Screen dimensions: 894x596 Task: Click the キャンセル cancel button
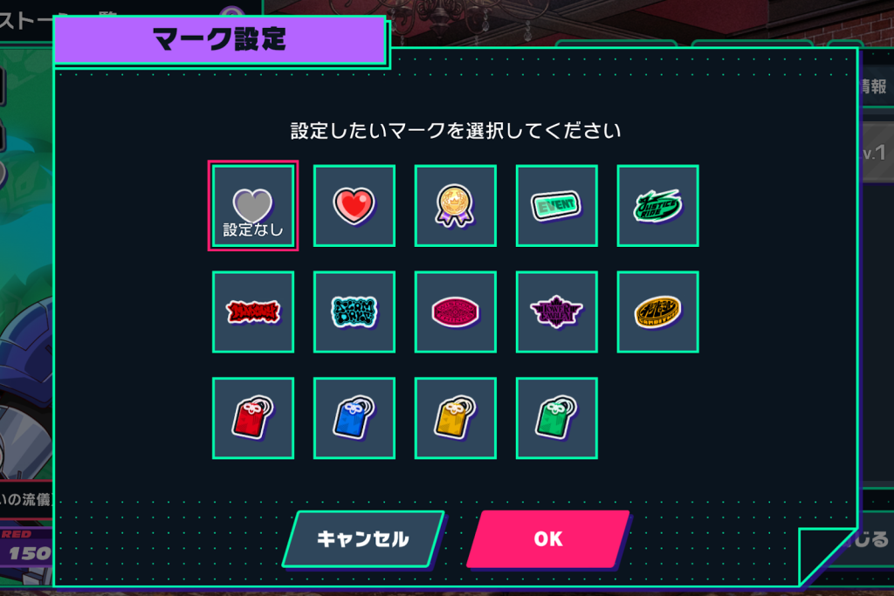click(363, 539)
